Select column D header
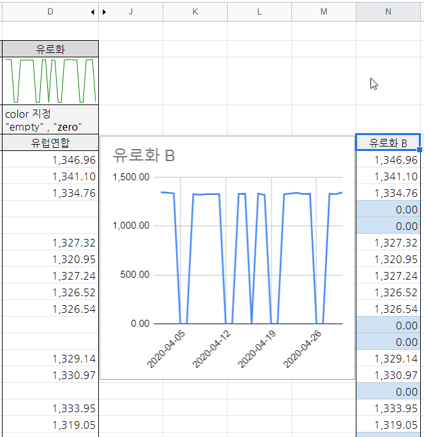 (x=50, y=11)
